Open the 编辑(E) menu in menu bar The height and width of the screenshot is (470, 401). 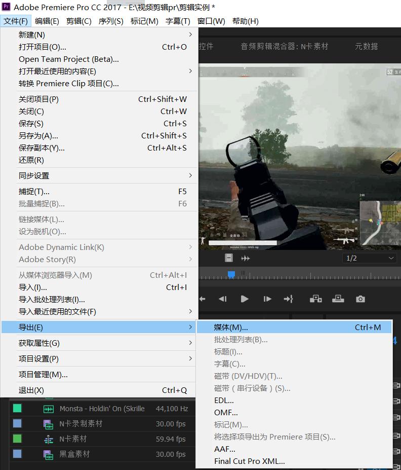(47, 21)
